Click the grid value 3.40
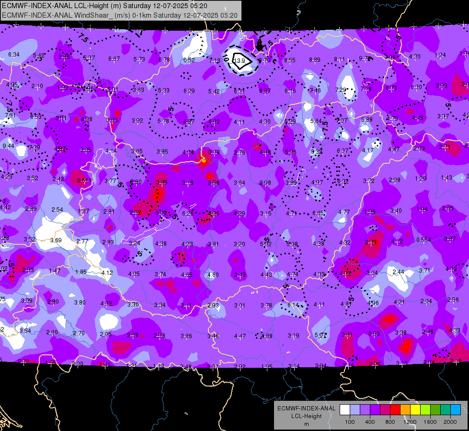This screenshot has width=469, height=431. point(396,211)
